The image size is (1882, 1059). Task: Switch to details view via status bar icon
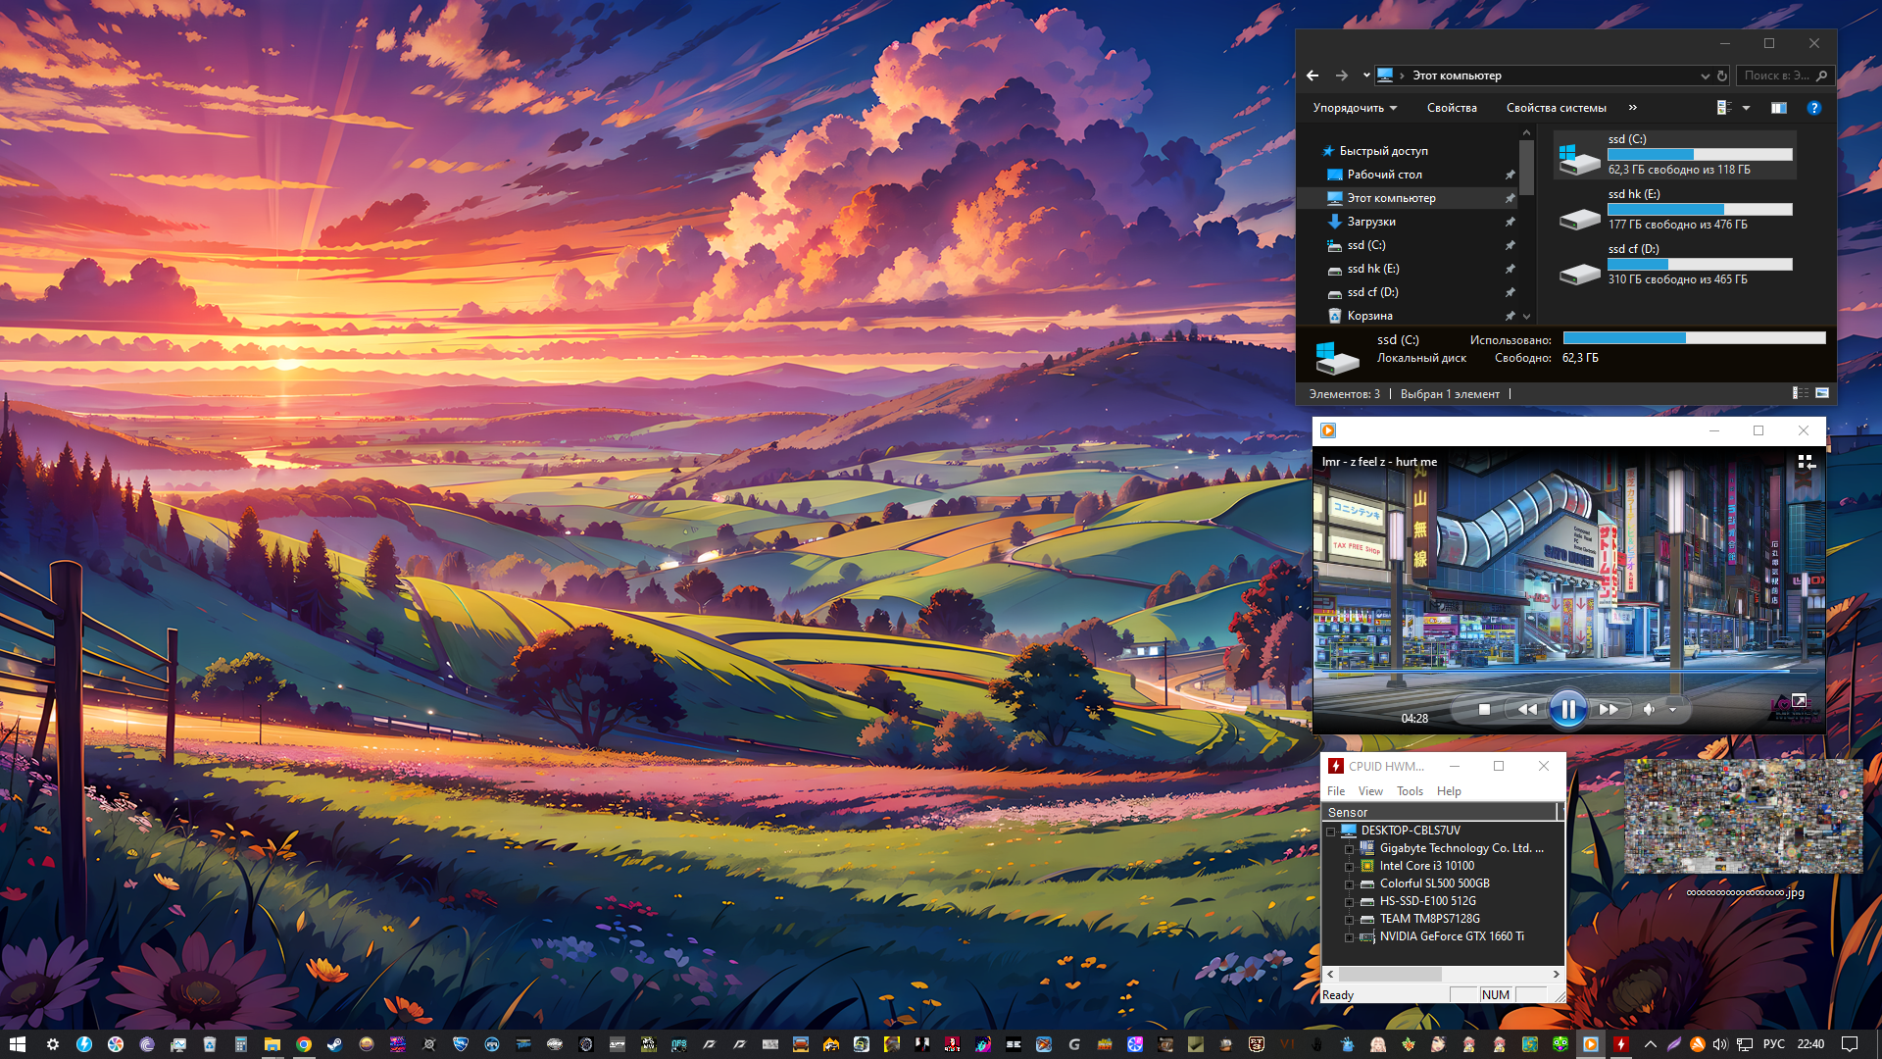click(1801, 393)
